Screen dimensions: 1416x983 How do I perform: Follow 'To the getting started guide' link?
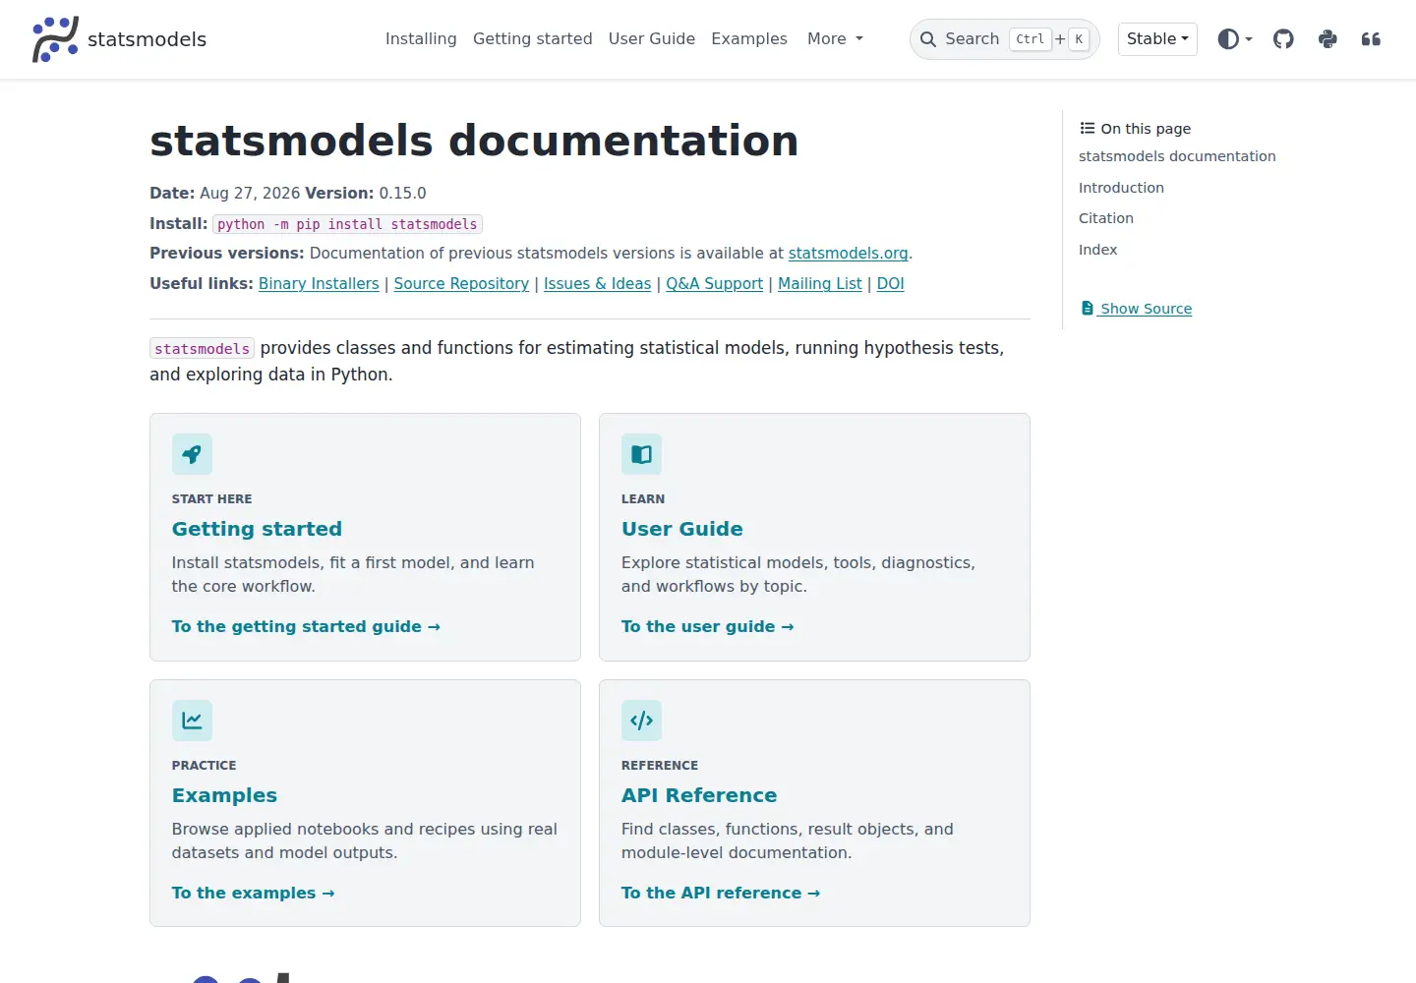point(306,627)
